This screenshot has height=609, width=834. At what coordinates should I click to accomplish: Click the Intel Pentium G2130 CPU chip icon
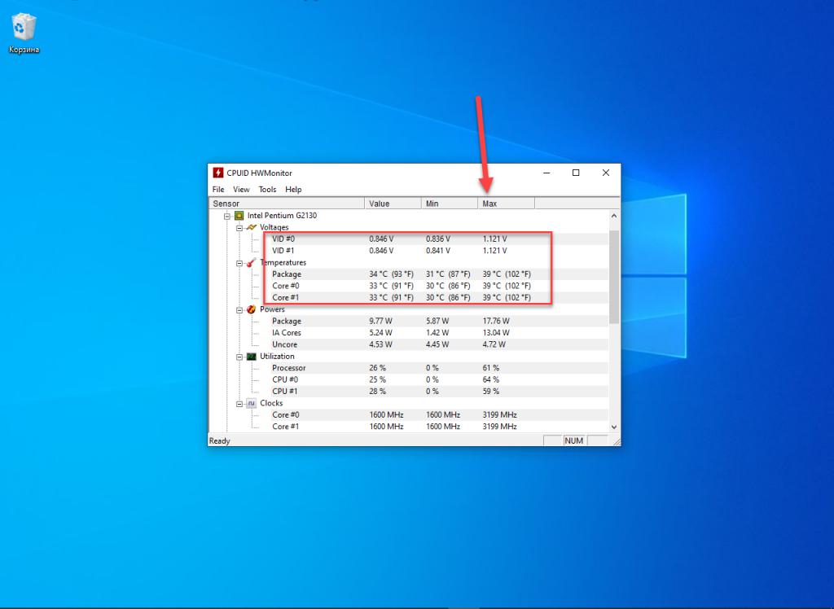[x=239, y=216]
